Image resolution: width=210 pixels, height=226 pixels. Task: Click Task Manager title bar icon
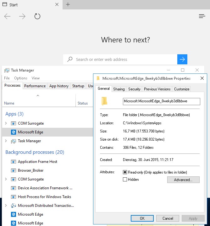7,70
